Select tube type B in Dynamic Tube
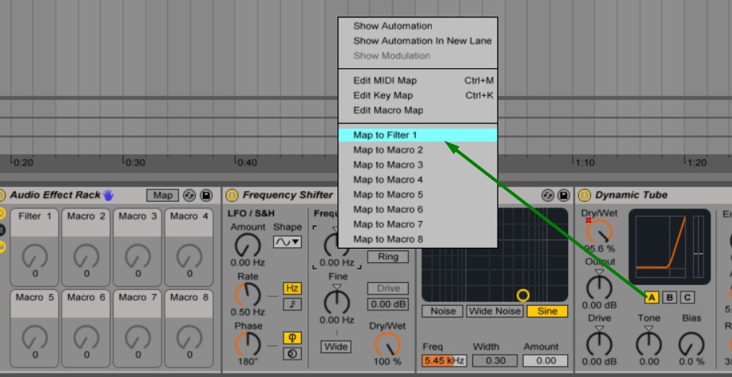The width and height of the screenshot is (732, 377). (x=669, y=298)
